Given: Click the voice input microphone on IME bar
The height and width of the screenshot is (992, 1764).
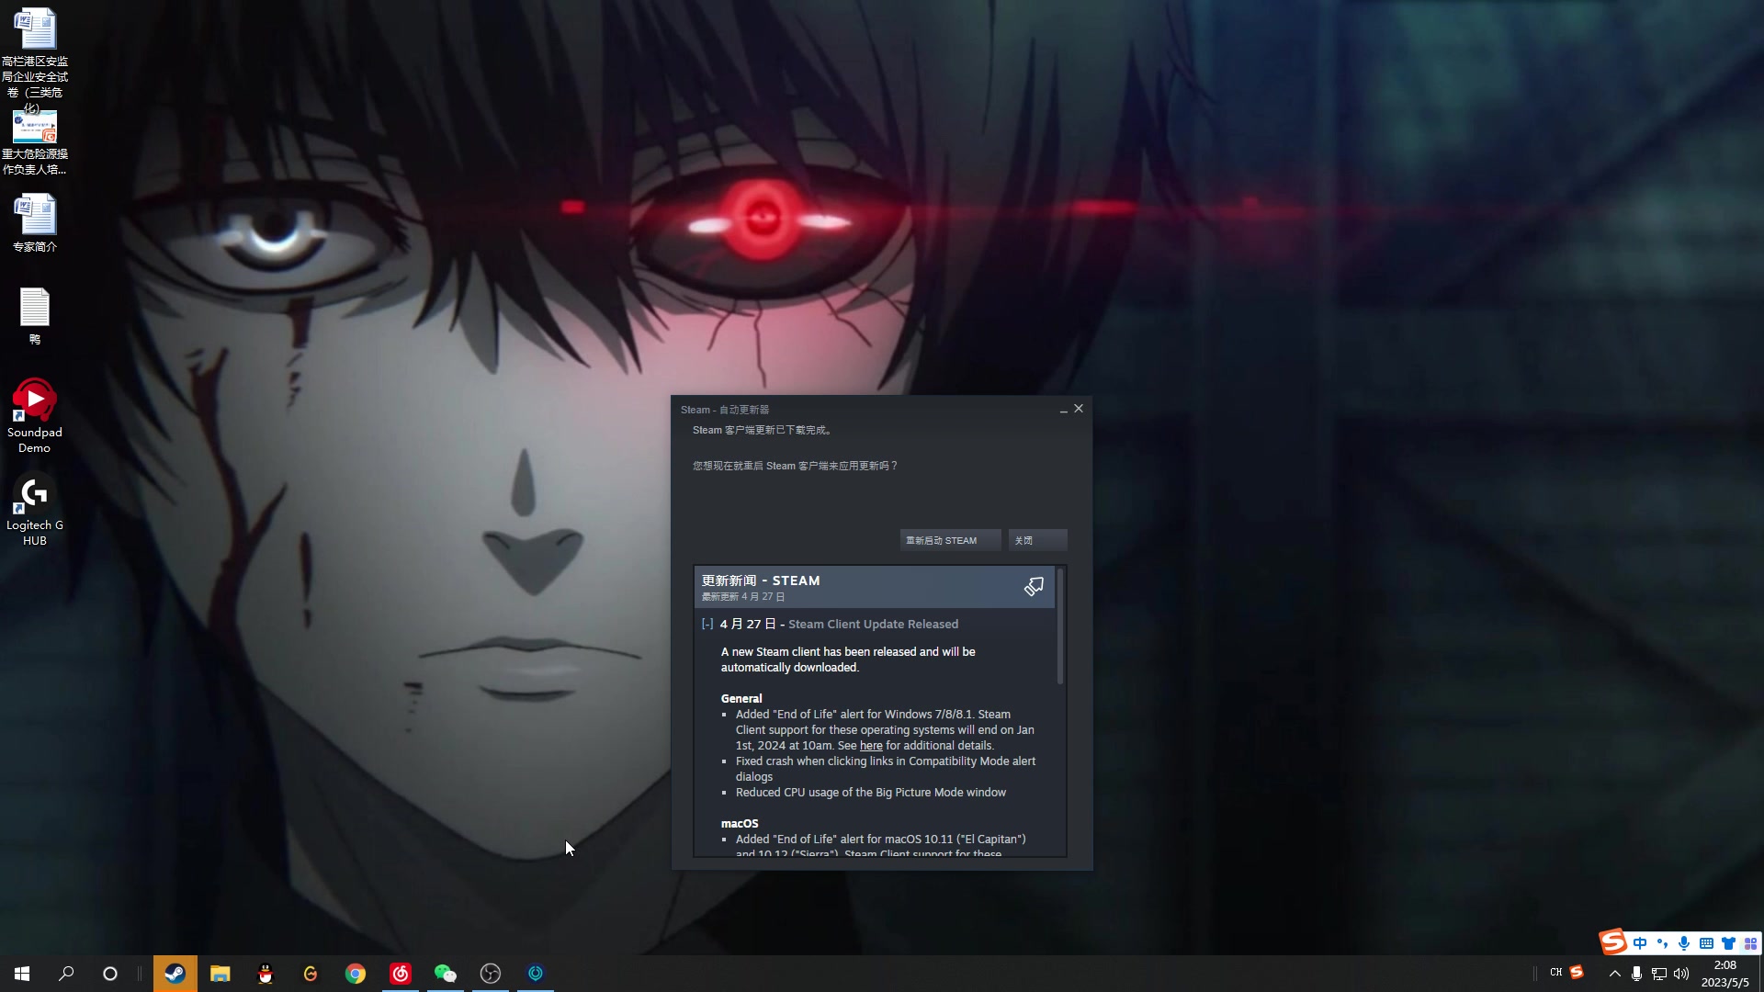Looking at the screenshot, I should 1684,943.
